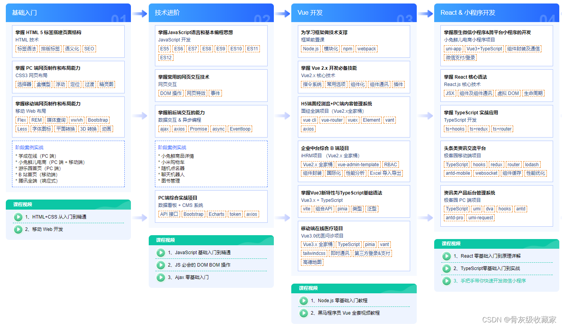Select the 精灵图 tag
The width and height of the screenshot is (562, 327).
click(106, 84)
